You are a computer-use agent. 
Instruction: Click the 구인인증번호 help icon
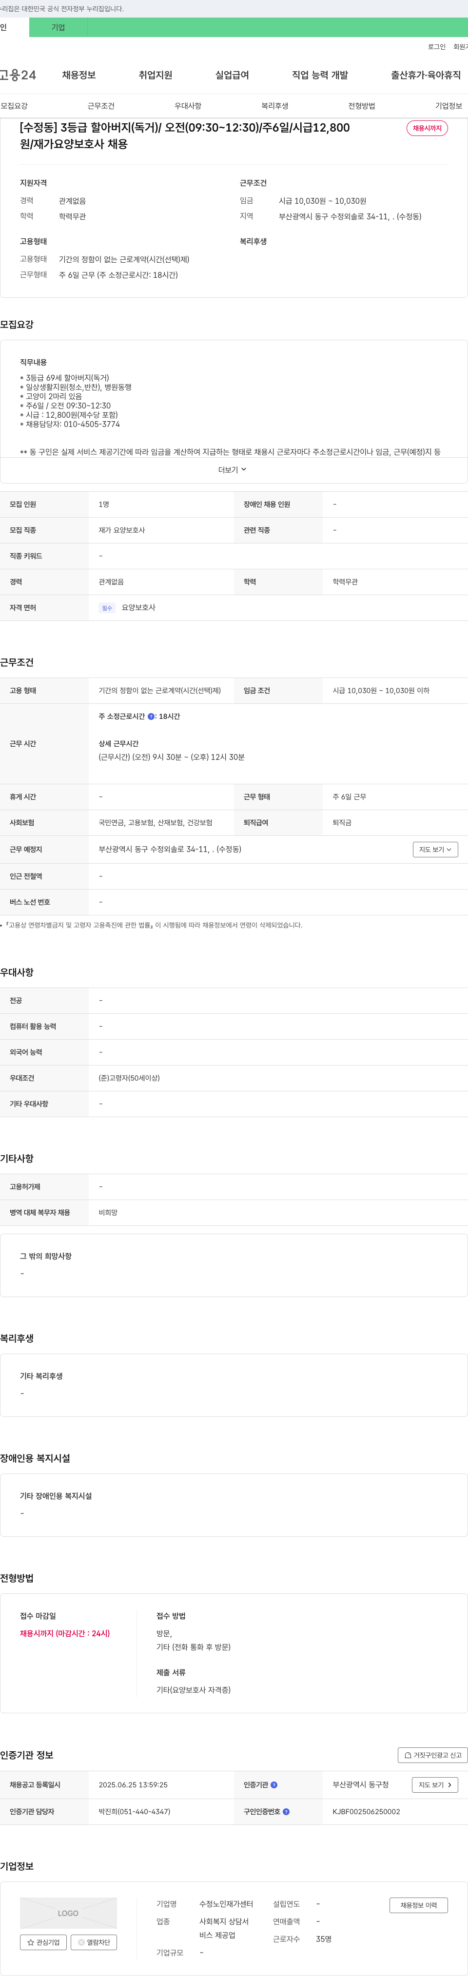286,1812
